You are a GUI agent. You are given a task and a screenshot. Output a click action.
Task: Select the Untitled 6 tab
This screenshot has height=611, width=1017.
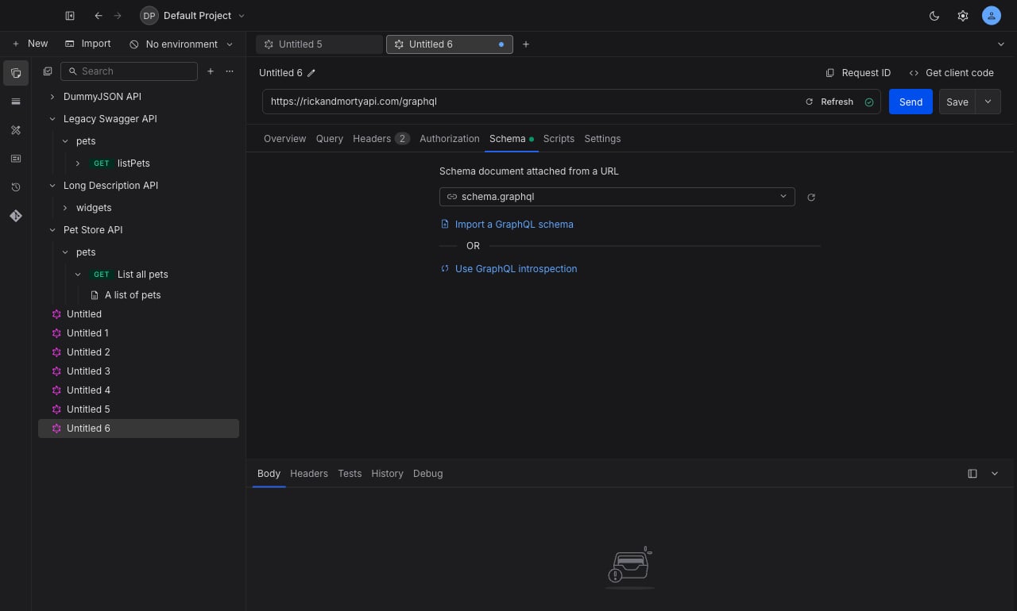(x=450, y=44)
